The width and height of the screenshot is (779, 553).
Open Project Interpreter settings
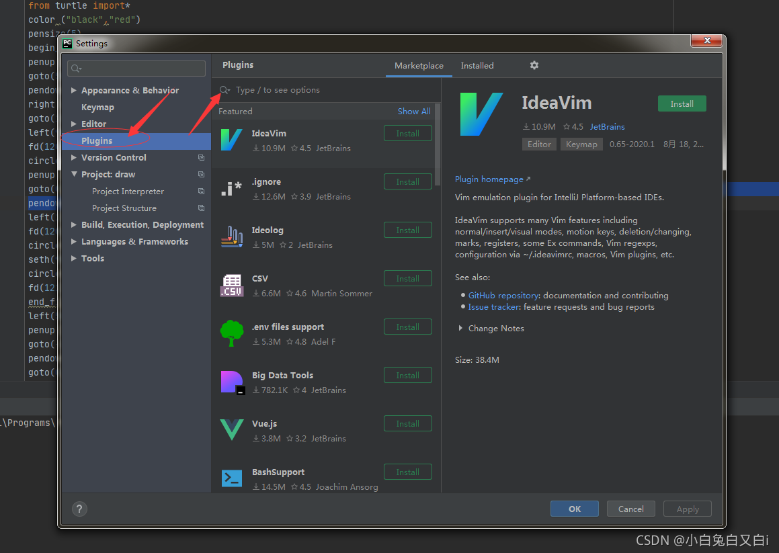coord(128,192)
